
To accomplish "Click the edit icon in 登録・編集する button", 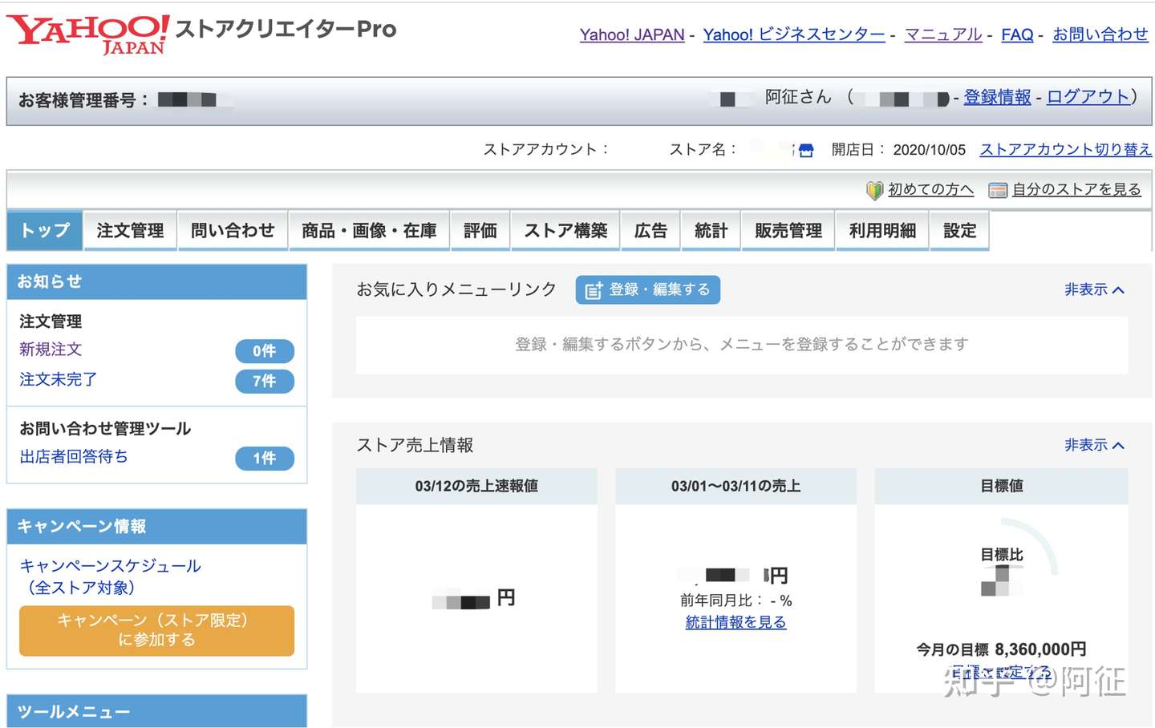I will click(594, 290).
